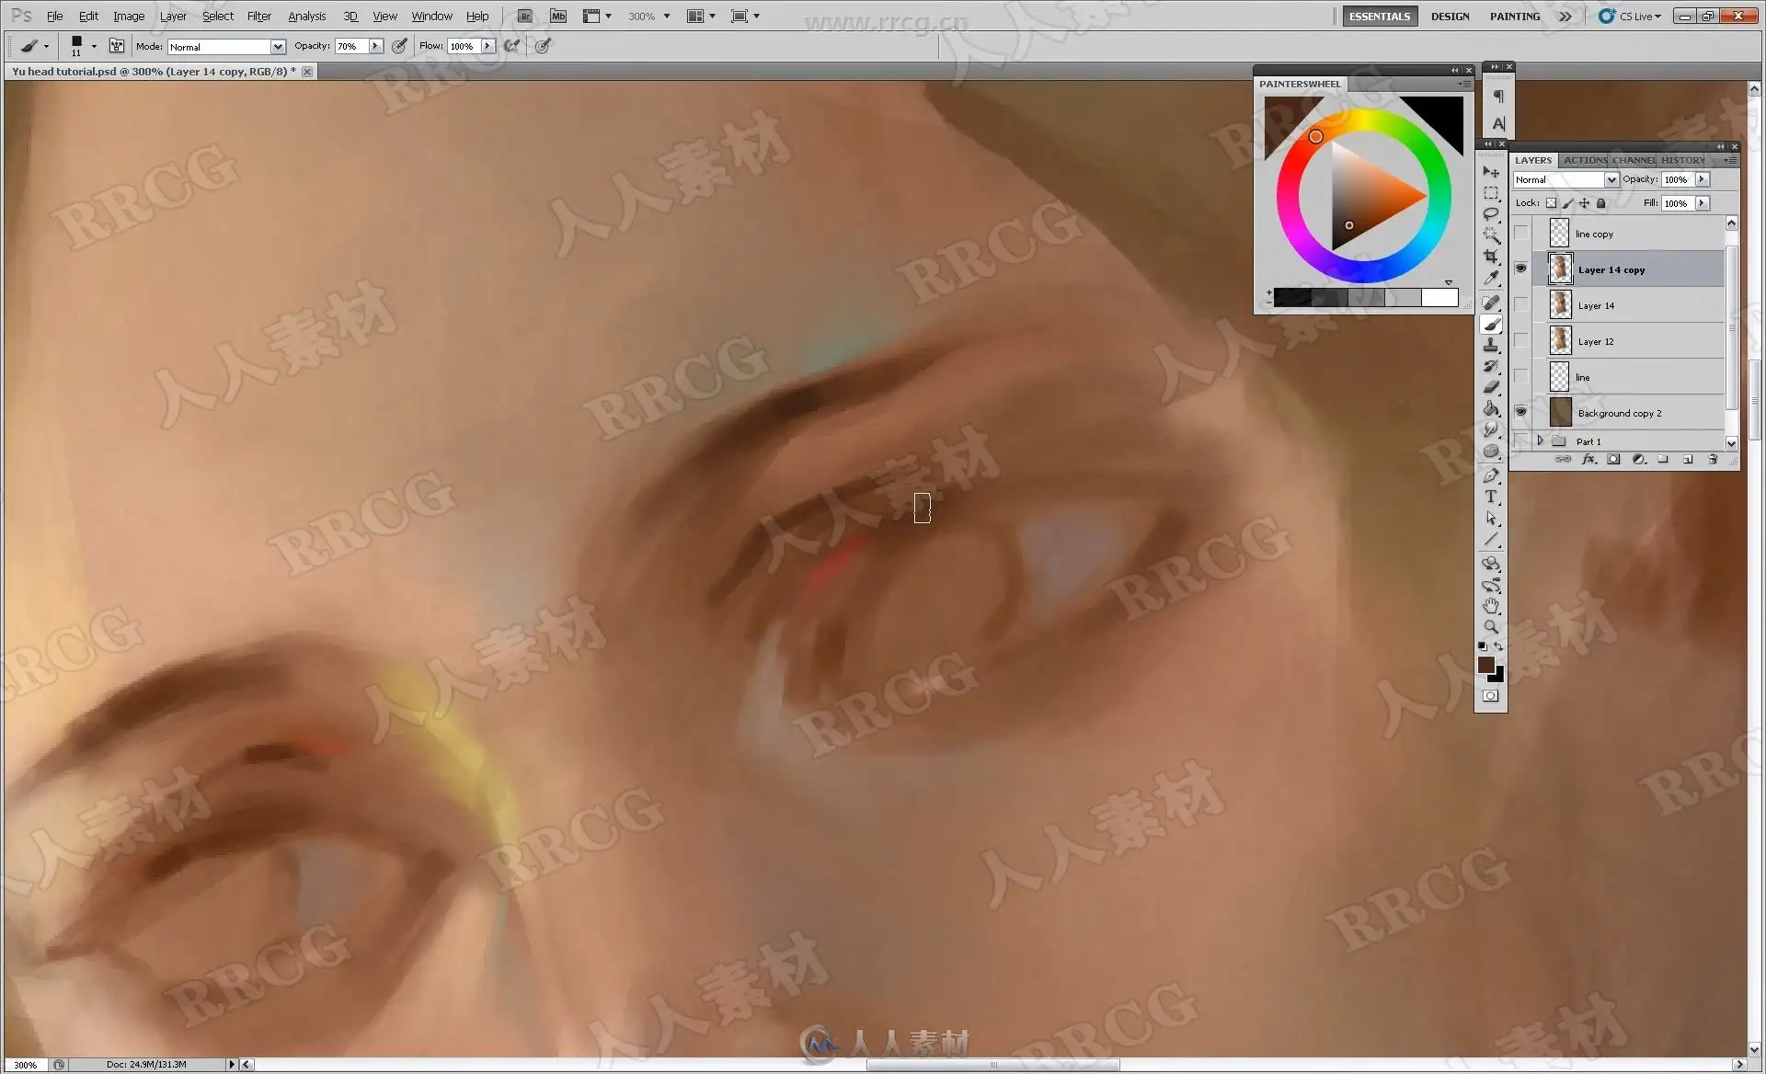Enable airbrush mode in options bar
The width and height of the screenshot is (1766, 1074).
click(x=512, y=46)
